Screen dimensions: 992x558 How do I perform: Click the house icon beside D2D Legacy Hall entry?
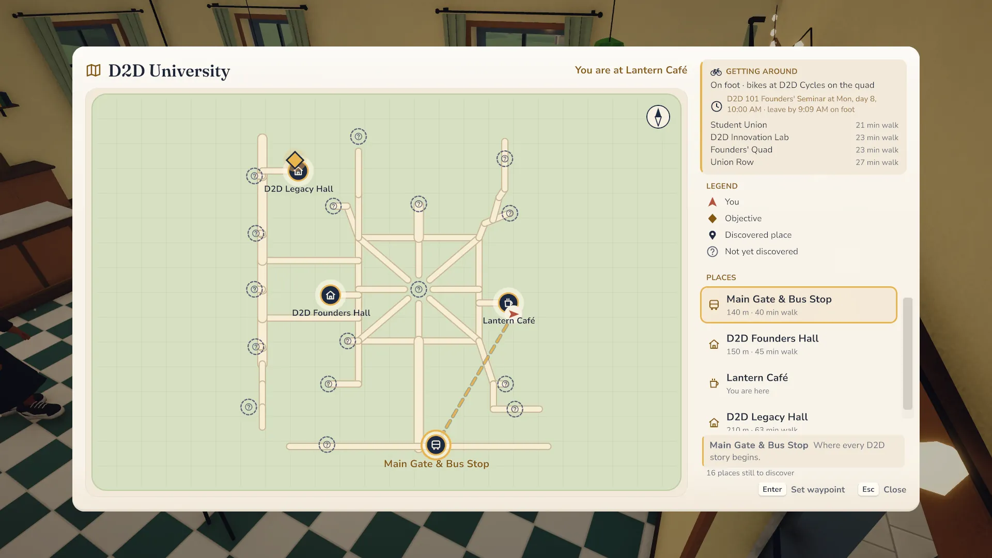pos(714,423)
